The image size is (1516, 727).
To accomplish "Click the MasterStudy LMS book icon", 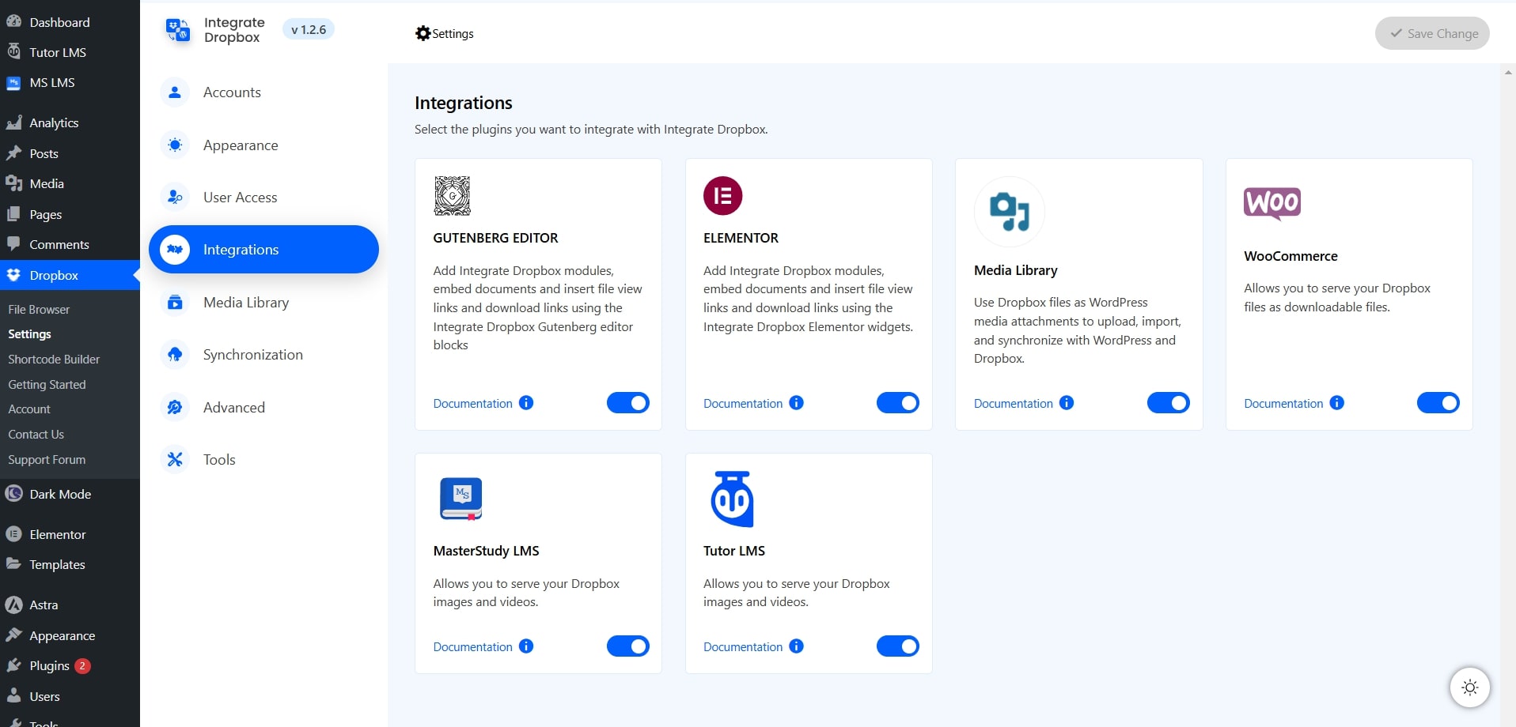I will (x=461, y=499).
